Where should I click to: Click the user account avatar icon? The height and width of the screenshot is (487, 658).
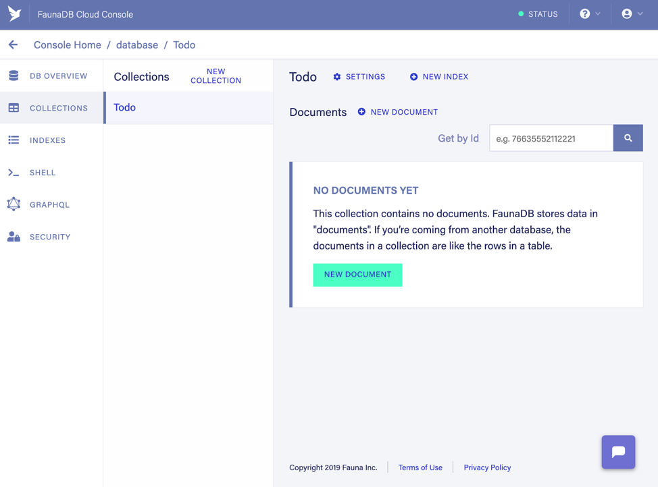click(626, 14)
